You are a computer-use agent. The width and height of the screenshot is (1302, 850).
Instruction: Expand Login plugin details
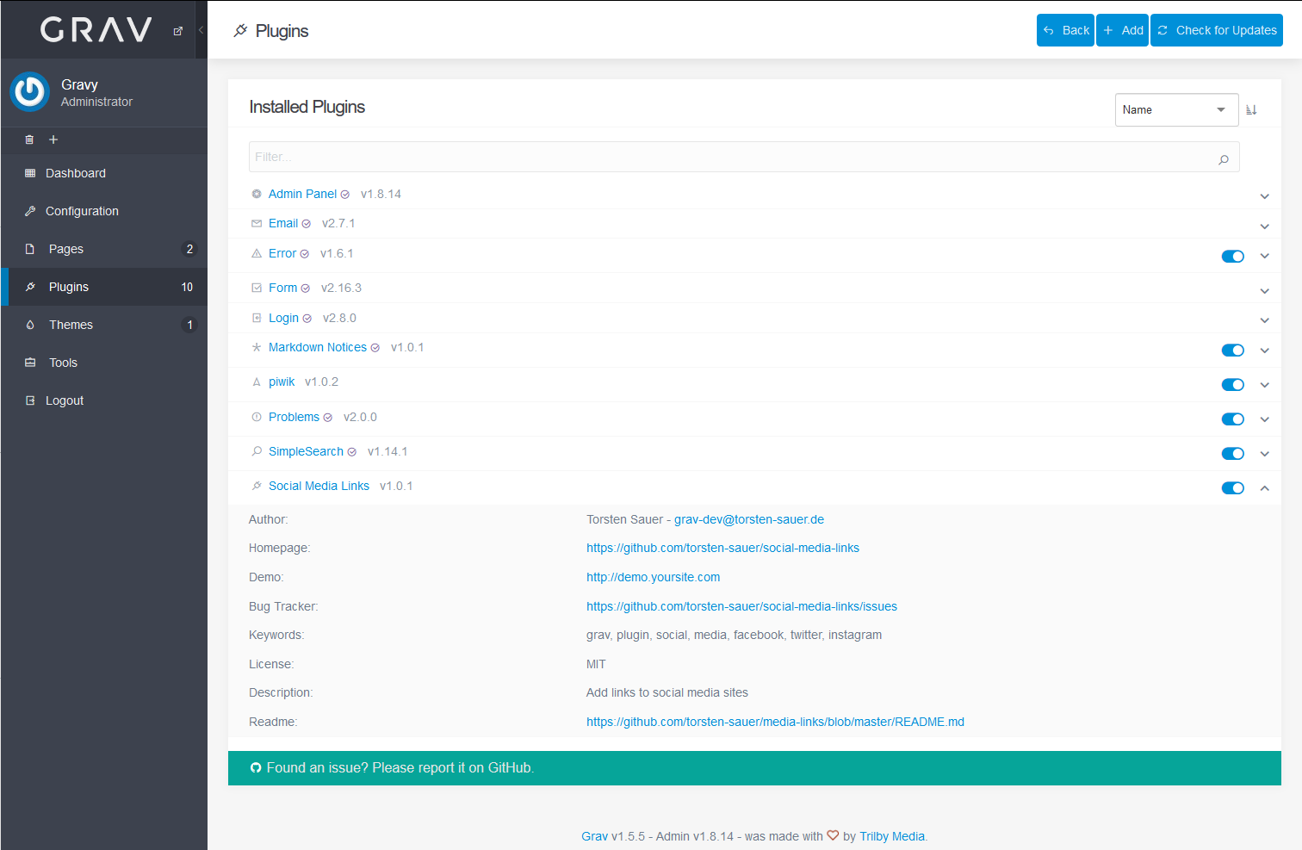click(x=1265, y=320)
